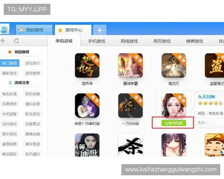
Task: Choose the 恋爱育成 category
Action: (x=32, y=124)
